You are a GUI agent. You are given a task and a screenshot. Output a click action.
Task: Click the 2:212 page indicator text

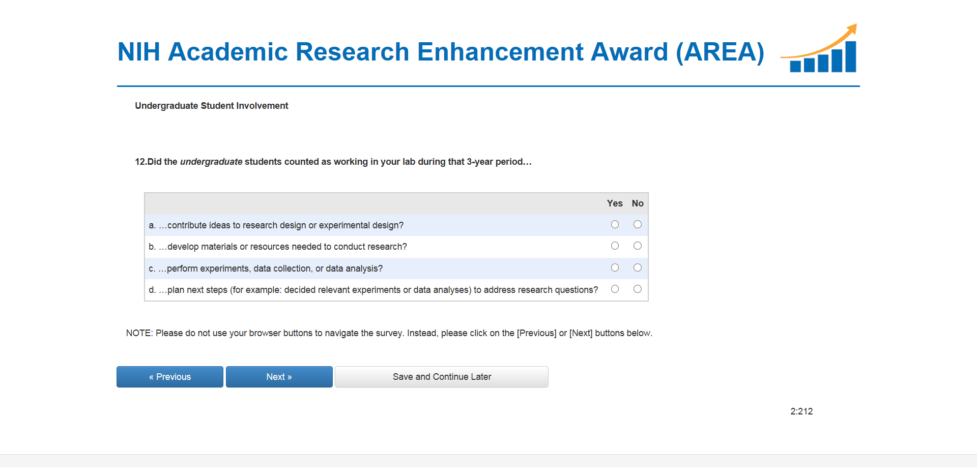pos(801,411)
